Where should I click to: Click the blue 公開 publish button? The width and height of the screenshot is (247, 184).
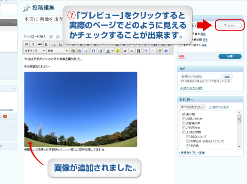(x=230, y=57)
